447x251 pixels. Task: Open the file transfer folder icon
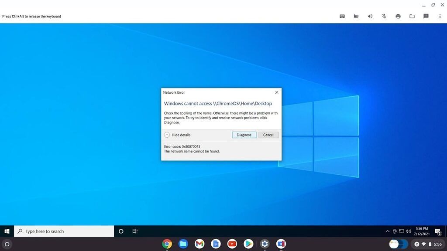tap(412, 16)
